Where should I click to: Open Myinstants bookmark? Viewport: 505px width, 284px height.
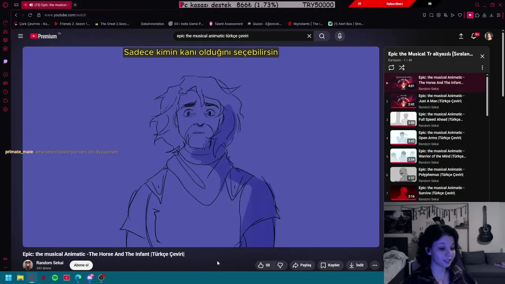(x=305, y=24)
